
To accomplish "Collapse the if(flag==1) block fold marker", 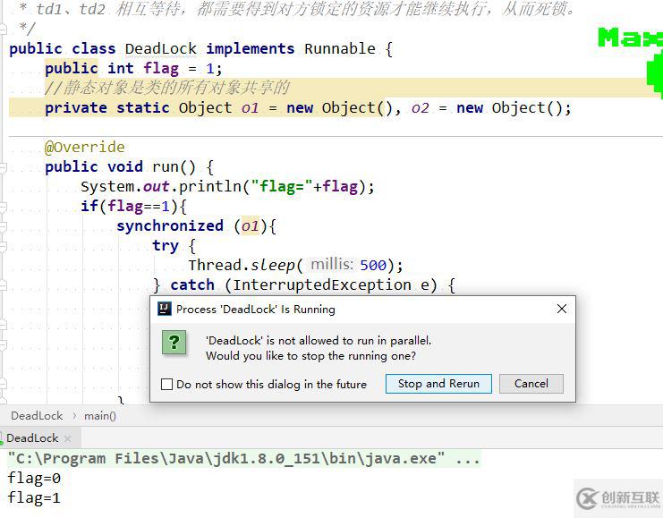I will 3,208.
